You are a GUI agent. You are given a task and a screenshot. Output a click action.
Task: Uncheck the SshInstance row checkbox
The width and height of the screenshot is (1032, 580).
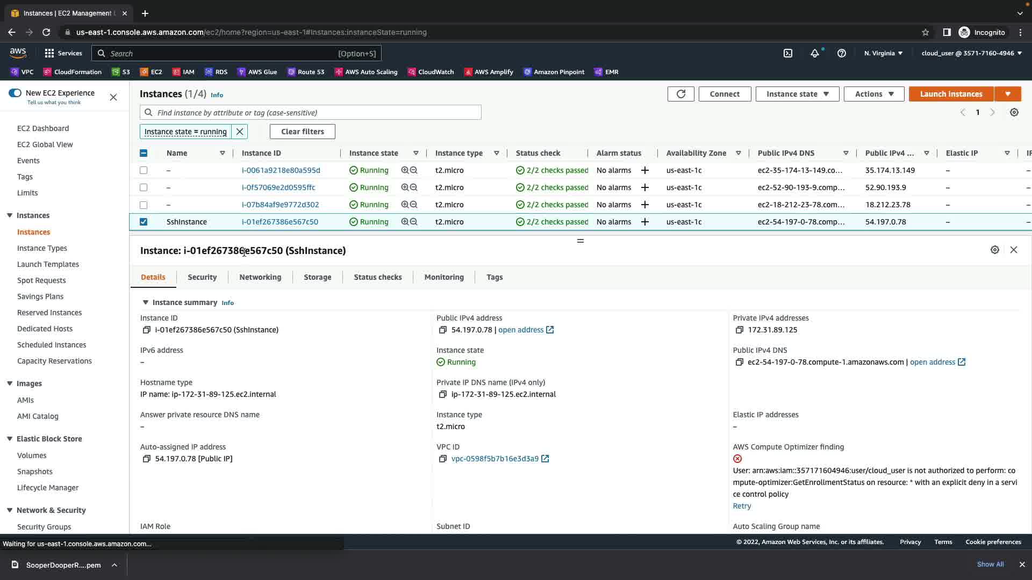click(144, 222)
